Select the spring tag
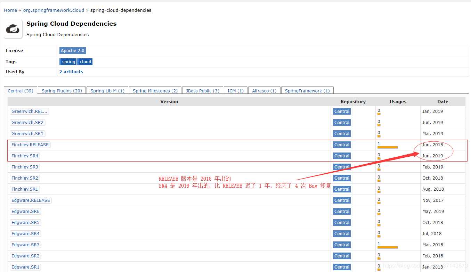Viewport: 471px width, 272px height. pyautogui.click(x=68, y=62)
